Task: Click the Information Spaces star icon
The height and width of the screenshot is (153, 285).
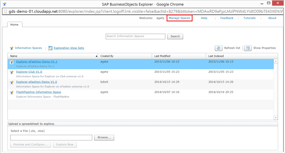Action: click(x=11, y=48)
